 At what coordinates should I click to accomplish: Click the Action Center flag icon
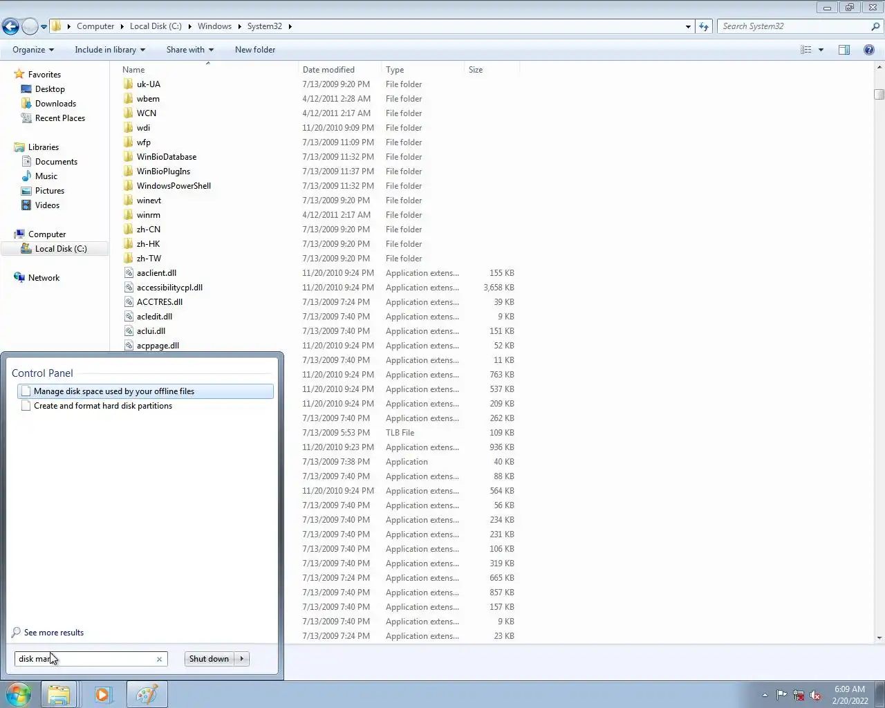(781, 695)
